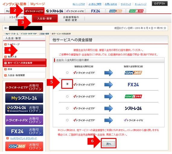Open the くりっく365 tab logo
172x154 pixels.
click(116, 11)
